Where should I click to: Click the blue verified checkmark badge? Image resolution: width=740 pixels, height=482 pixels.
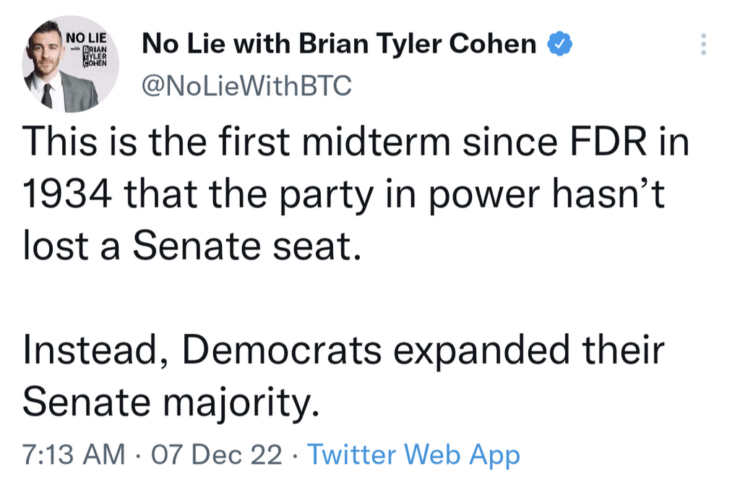[559, 44]
